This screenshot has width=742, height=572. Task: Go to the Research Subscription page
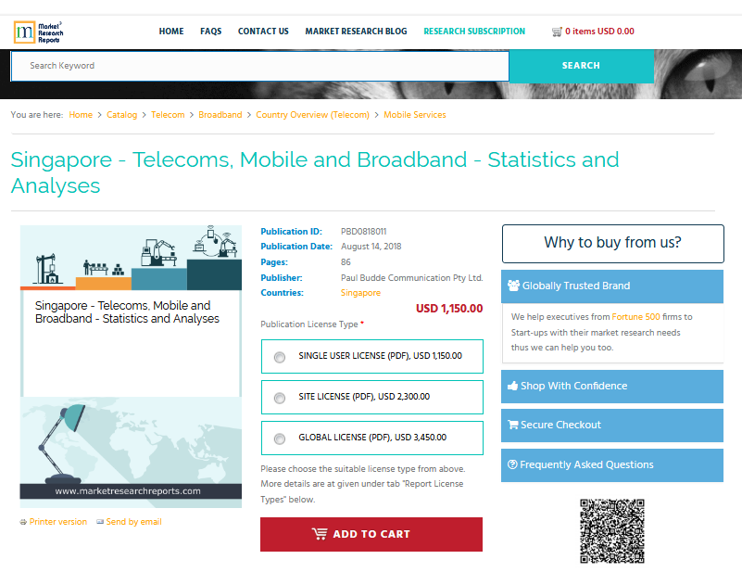(x=474, y=32)
